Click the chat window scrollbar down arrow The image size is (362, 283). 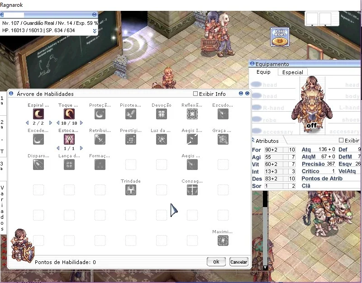click(265, 268)
